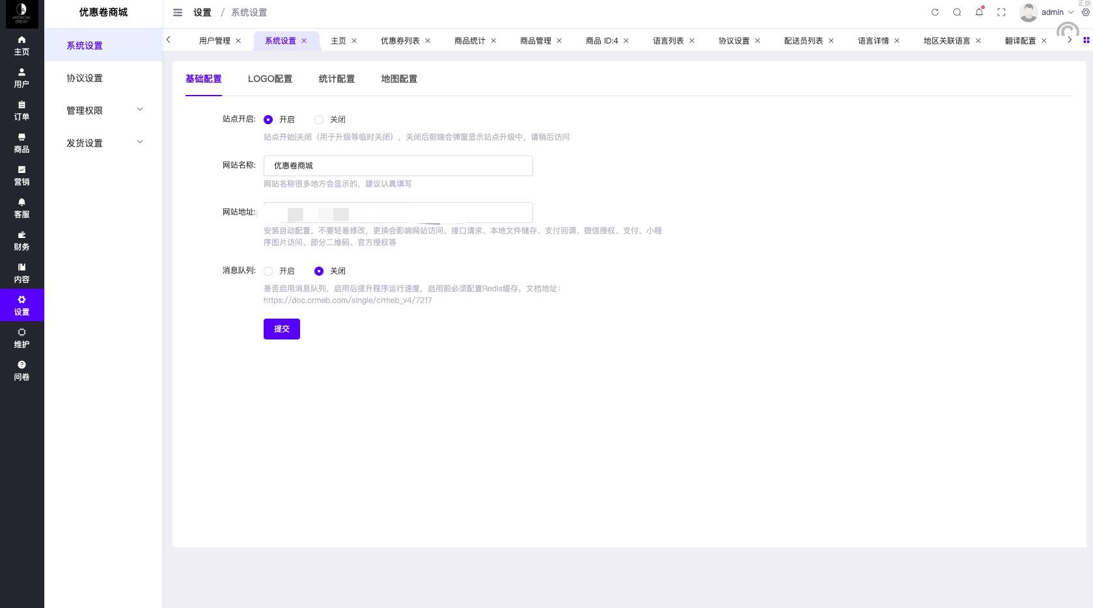Image resolution: width=1093 pixels, height=608 pixels.
Task: Switch to the 地图配置 tab
Action: [399, 79]
